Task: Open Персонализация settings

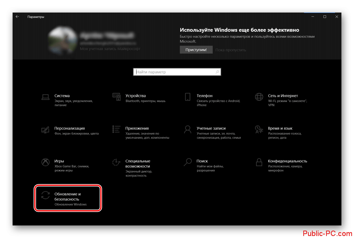Action: (x=70, y=128)
